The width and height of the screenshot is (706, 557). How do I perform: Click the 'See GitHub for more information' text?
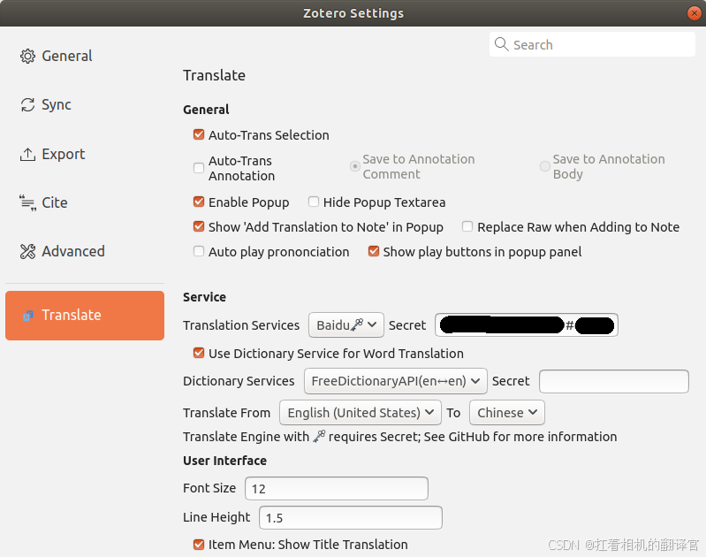coord(520,437)
